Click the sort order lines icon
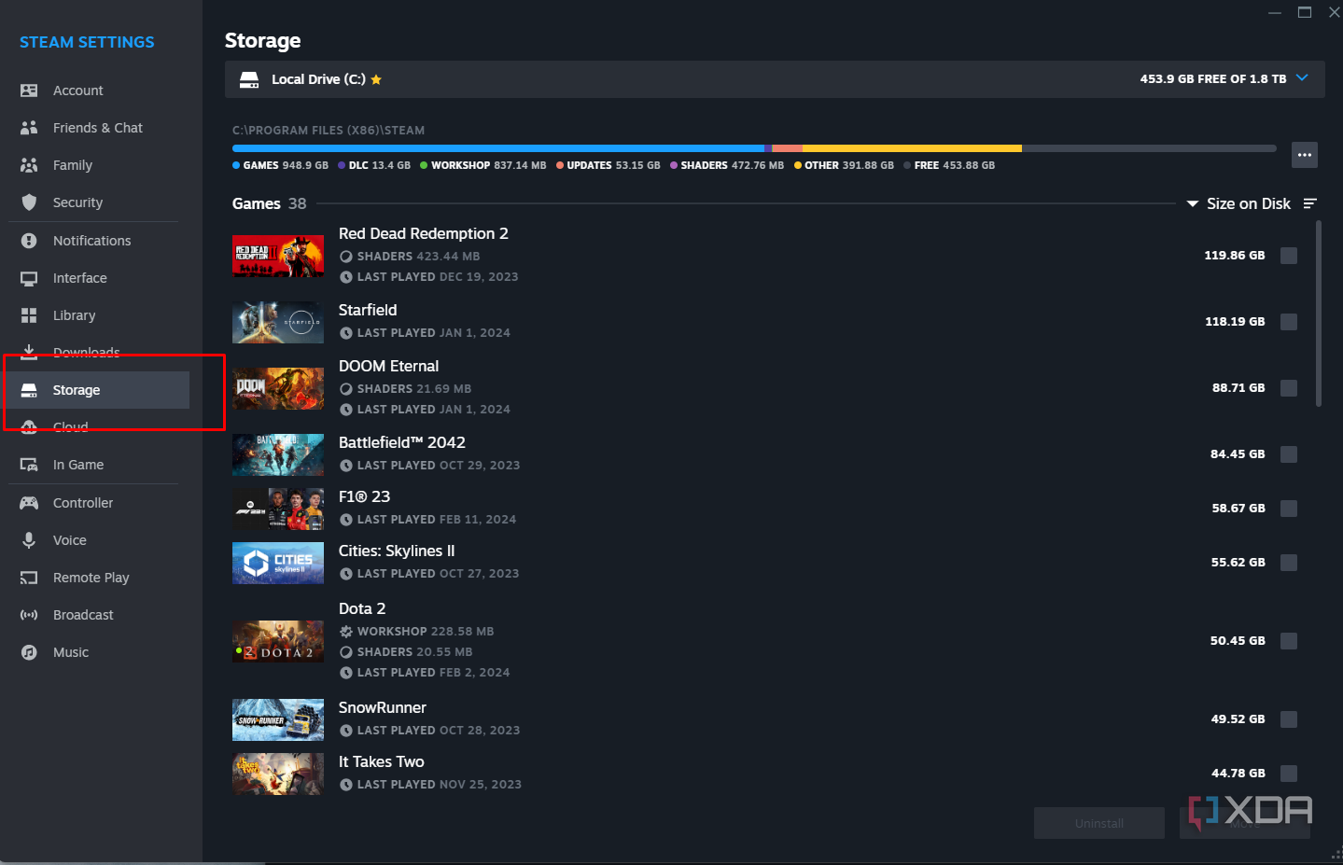1343x865 pixels. click(x=1310, y=203)
